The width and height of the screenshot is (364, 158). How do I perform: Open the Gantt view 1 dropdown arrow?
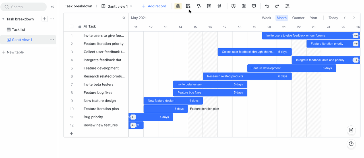131,6
